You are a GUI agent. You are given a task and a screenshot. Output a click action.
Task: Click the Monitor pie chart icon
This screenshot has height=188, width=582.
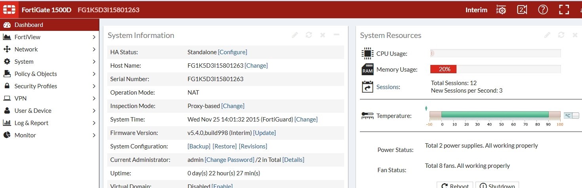[7, 135]
